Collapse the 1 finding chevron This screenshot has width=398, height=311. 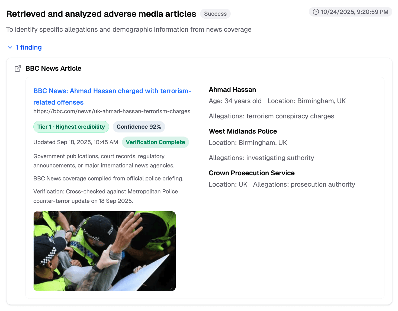coord(10,47)
